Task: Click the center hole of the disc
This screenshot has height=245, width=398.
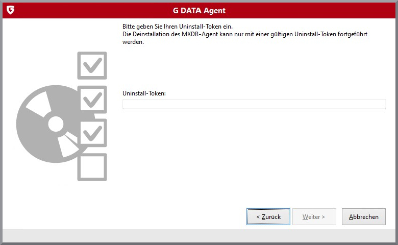Action: [x=55, y=124]
